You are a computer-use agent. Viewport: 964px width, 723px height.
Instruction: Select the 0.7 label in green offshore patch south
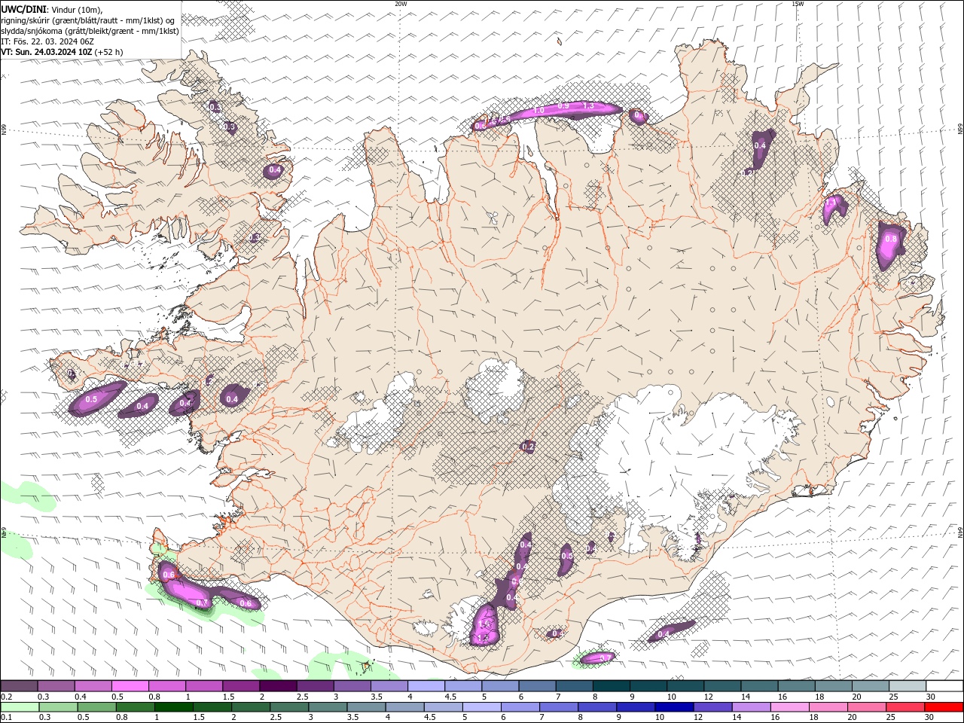coord(605,658)
